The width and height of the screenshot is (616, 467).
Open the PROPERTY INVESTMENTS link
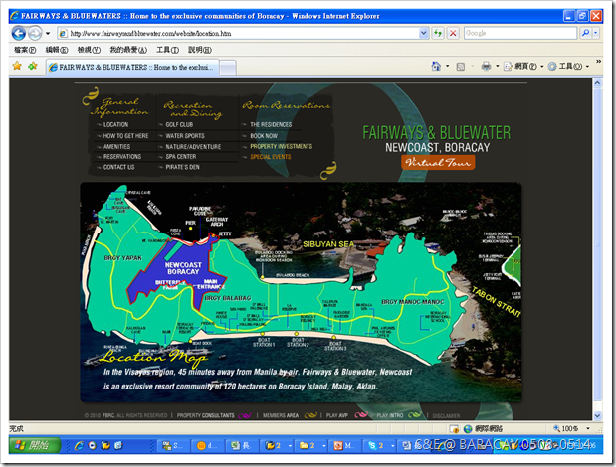[282, 146]
